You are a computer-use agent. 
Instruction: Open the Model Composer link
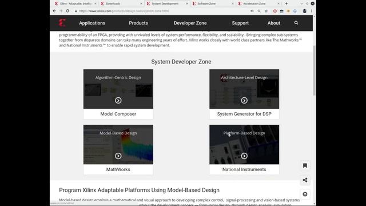point(118,114)
